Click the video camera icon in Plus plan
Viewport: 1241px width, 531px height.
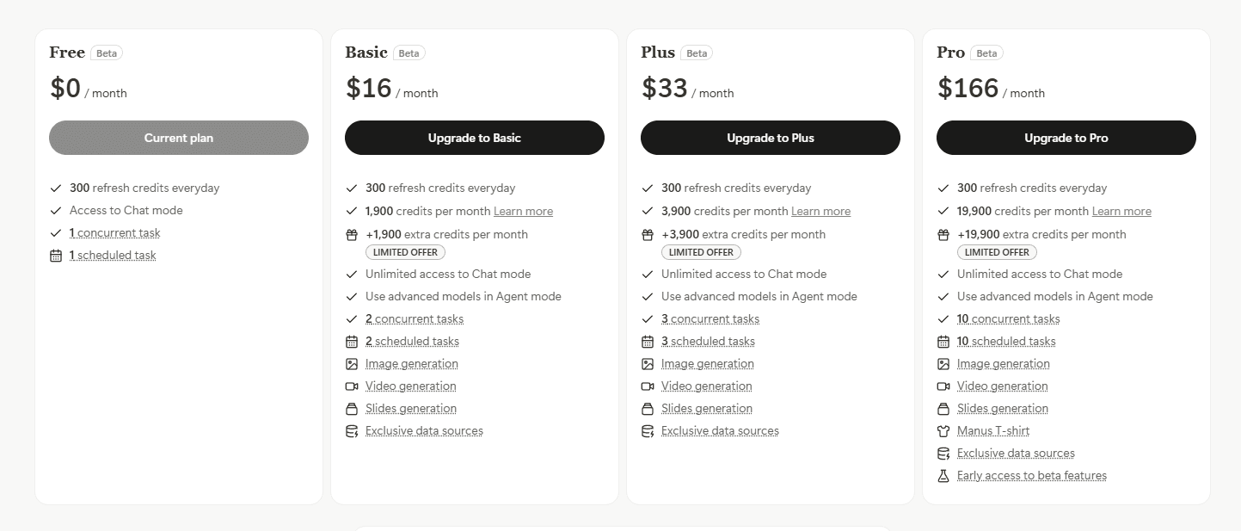coord(648,386)
